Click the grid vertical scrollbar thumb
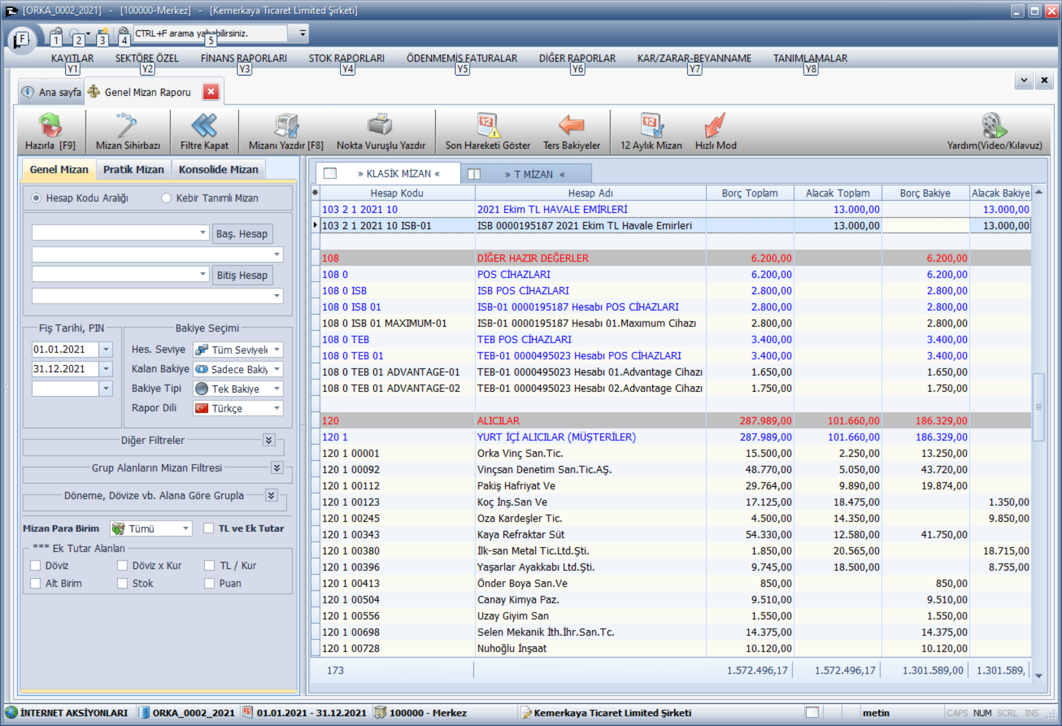 [1039, 407]
